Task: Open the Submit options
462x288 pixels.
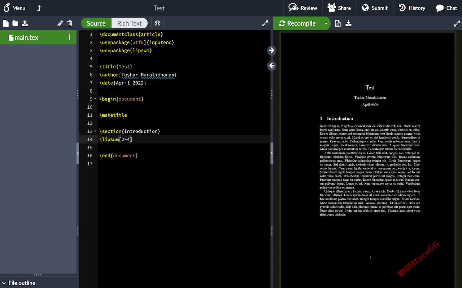Action: [x=375, y=8]
